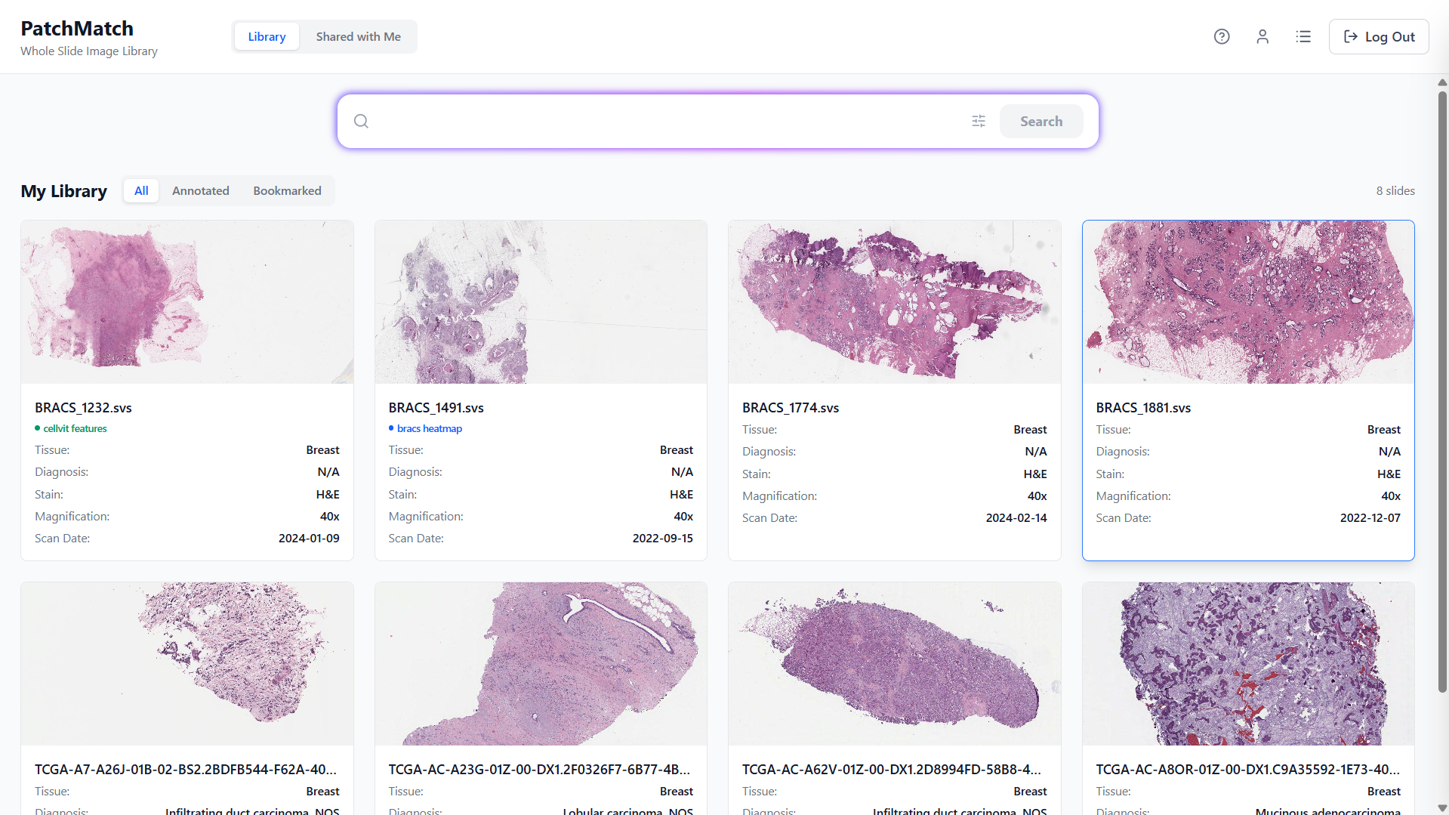
Task: Open the list menu icon in header
Action: (x=1303, y=36)
